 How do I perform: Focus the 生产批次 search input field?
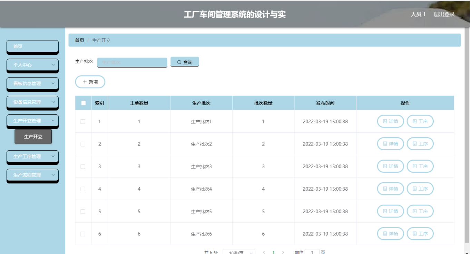click(x=132, y=62)
